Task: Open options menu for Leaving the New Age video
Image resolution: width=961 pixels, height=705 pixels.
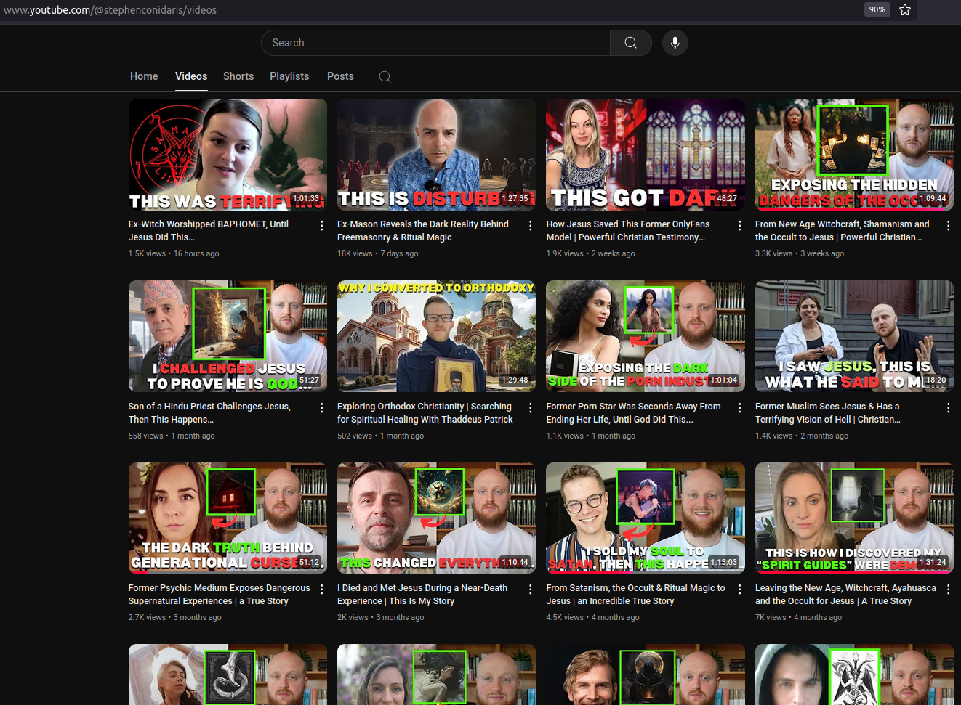Action: (948, 590)
